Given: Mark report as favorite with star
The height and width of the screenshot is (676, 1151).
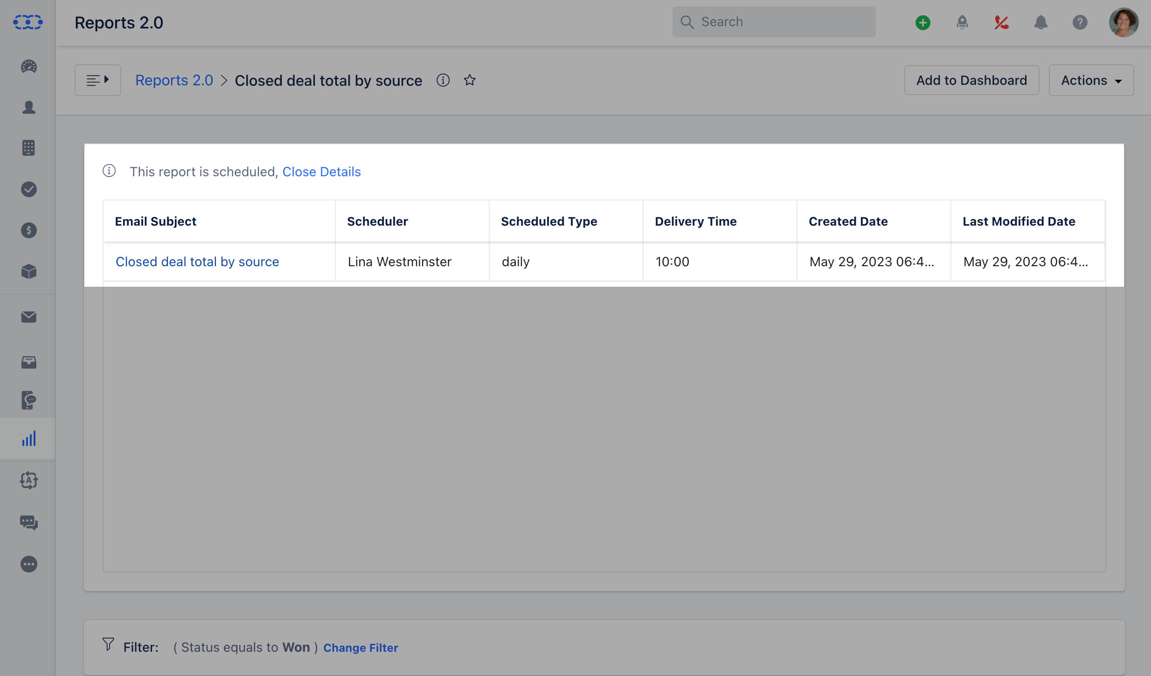Looking at the screenshot, I should 470,80.
